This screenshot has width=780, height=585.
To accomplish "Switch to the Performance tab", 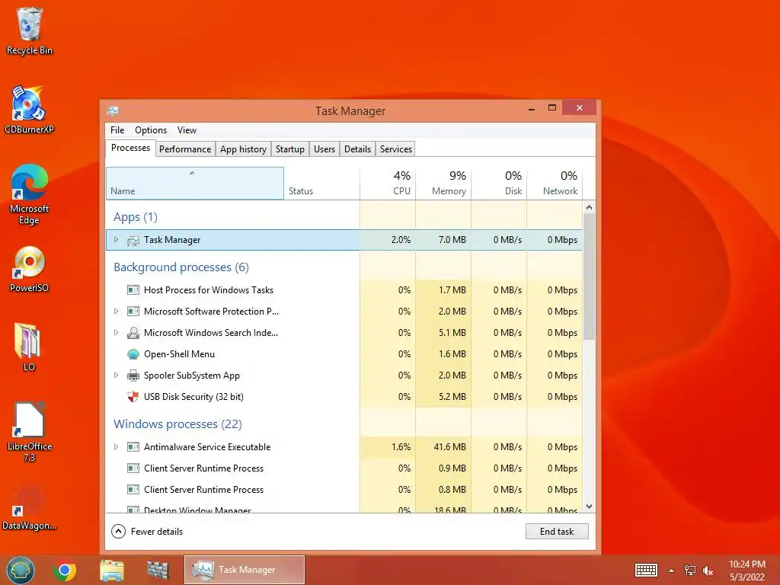I will (185, 149).
